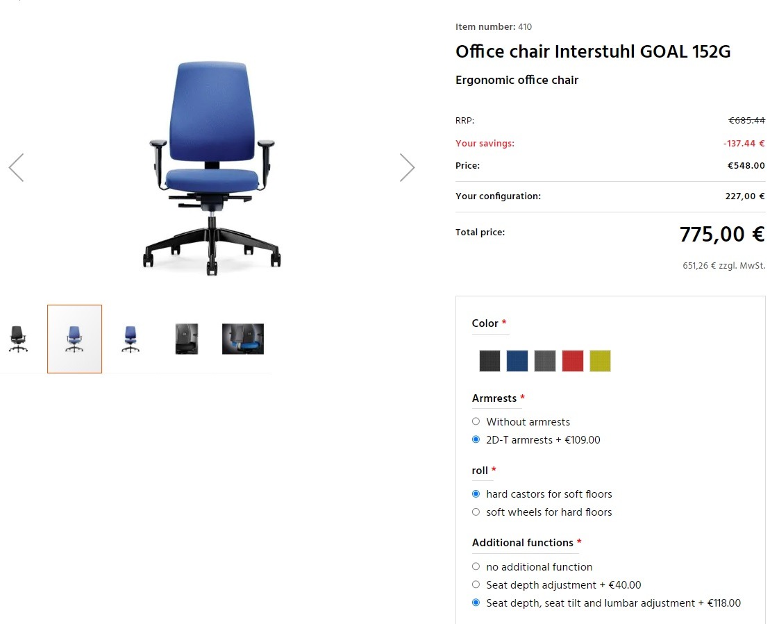Choose hard castors for soft floors

[x=476, y=494]
